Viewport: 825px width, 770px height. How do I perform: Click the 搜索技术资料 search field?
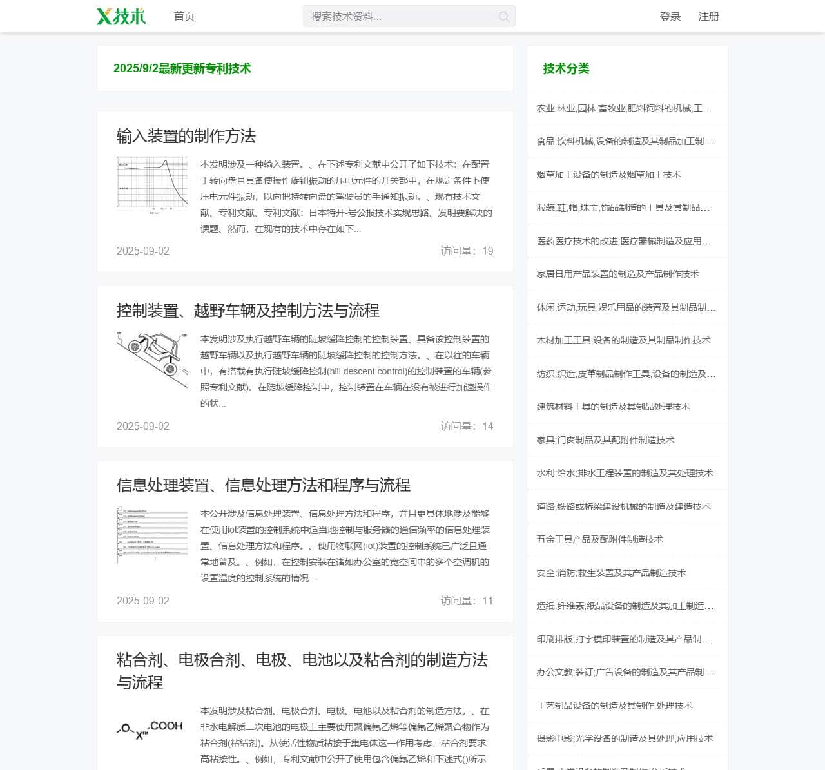[400, 17]
